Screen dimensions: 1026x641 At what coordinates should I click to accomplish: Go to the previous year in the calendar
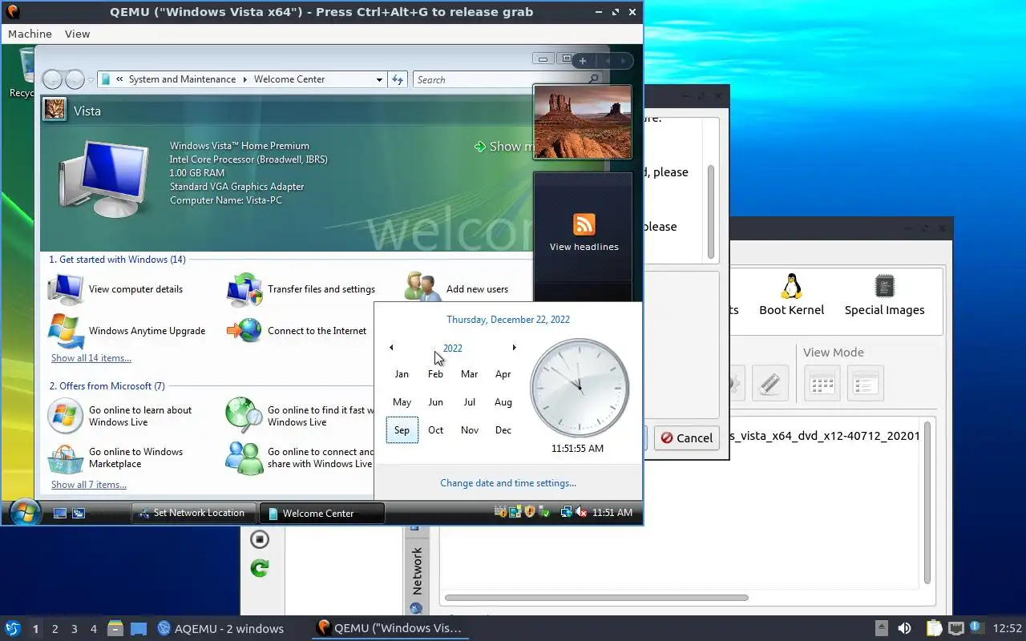click(391, 348)
